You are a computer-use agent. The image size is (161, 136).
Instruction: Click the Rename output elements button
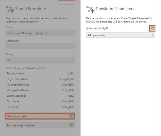[x=36, y=125]
